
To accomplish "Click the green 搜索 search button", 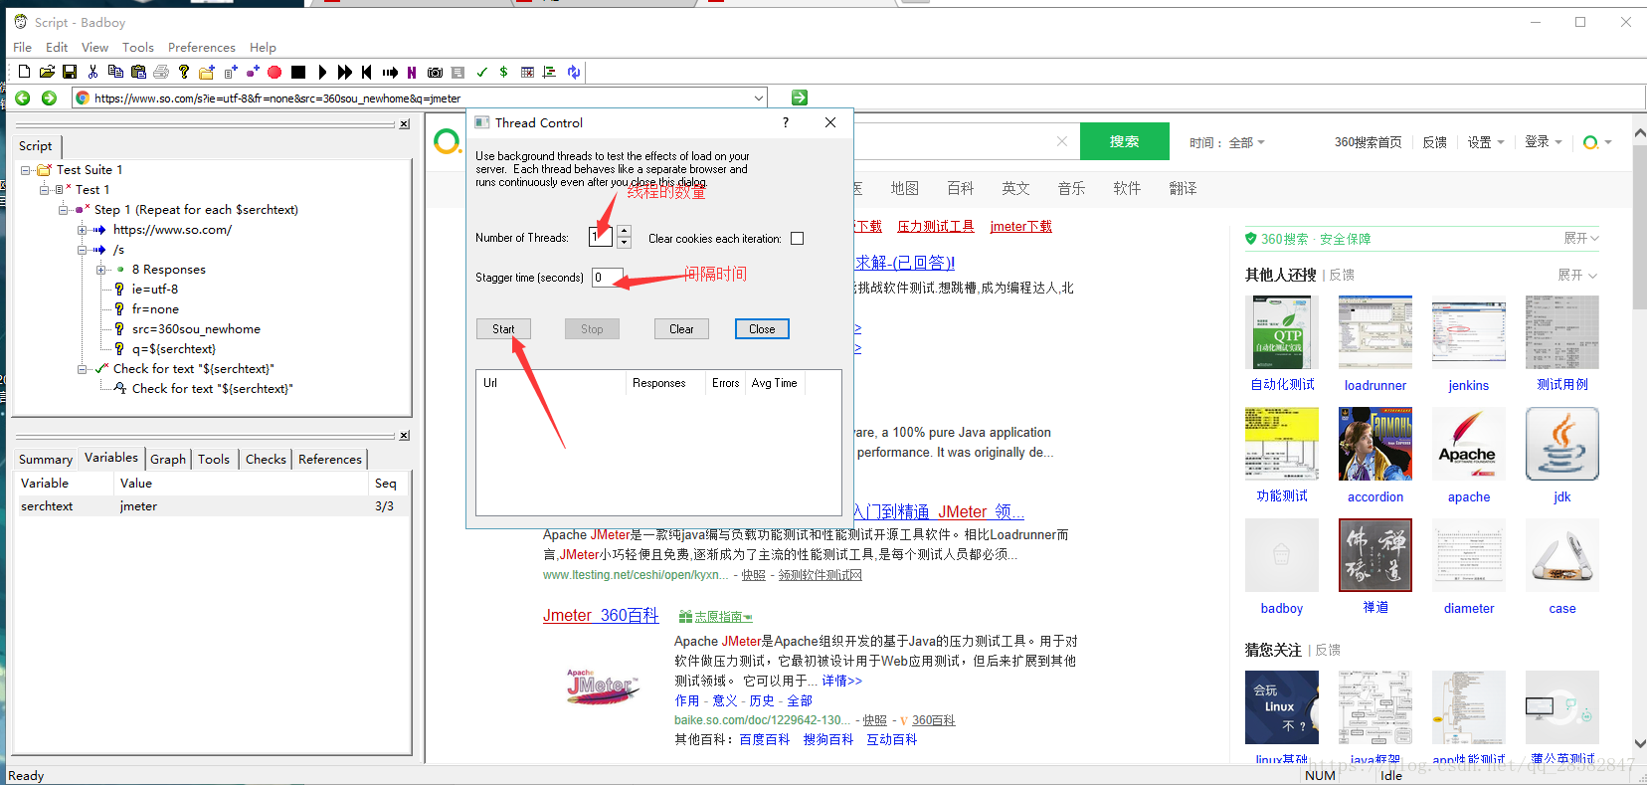I will tap(1125, 141).
